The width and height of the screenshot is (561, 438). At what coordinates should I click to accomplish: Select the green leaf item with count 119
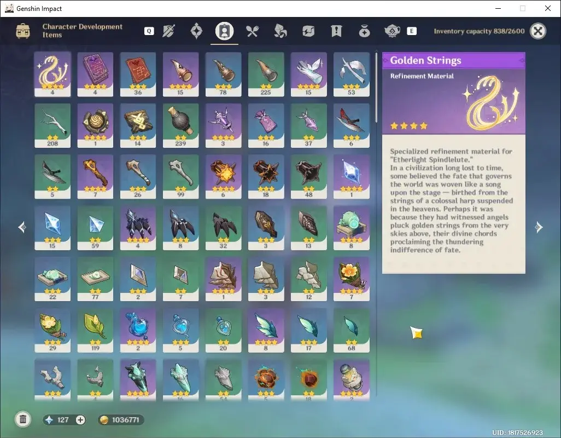click(95, 330)
